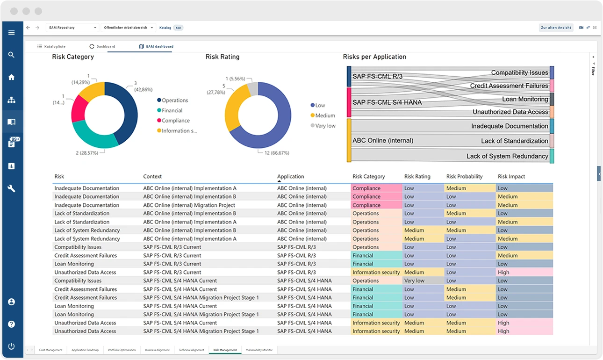Sort by the Context column header

click(x=152, y=177)
